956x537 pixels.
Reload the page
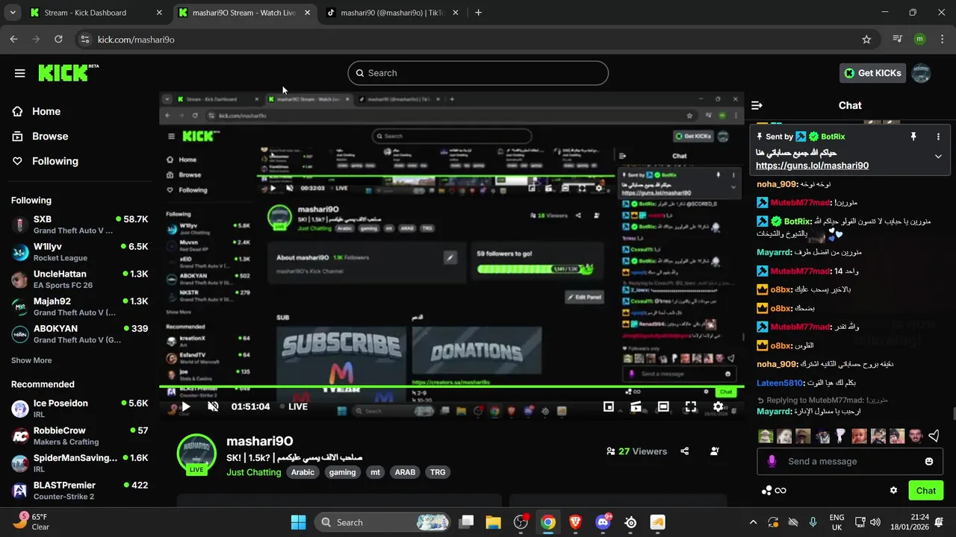pos(58,40)
